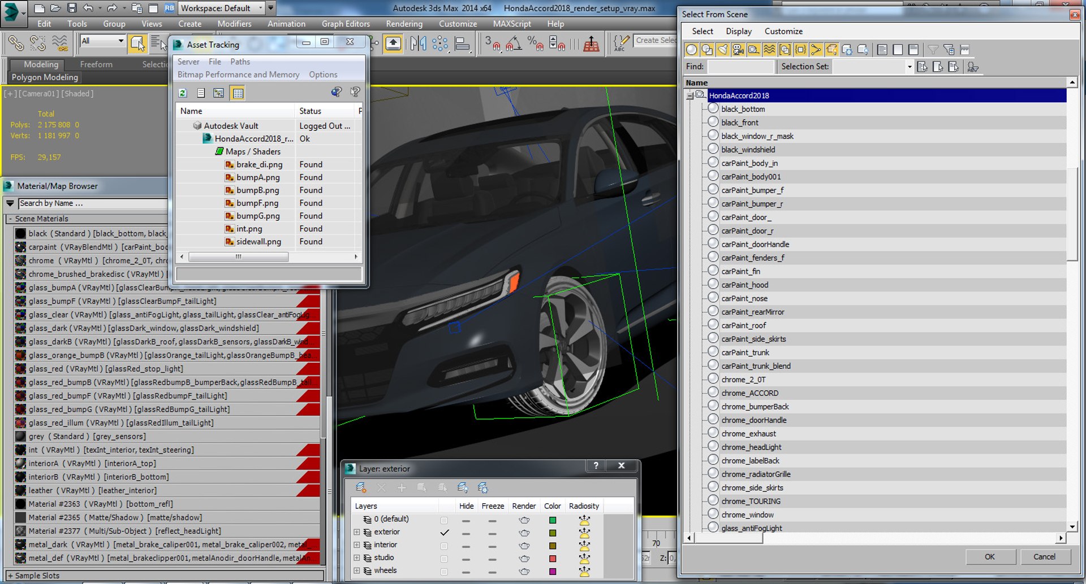Click the Find input field
The height and width of the screenshot is (584, 1086).
(x=740, y=67)
